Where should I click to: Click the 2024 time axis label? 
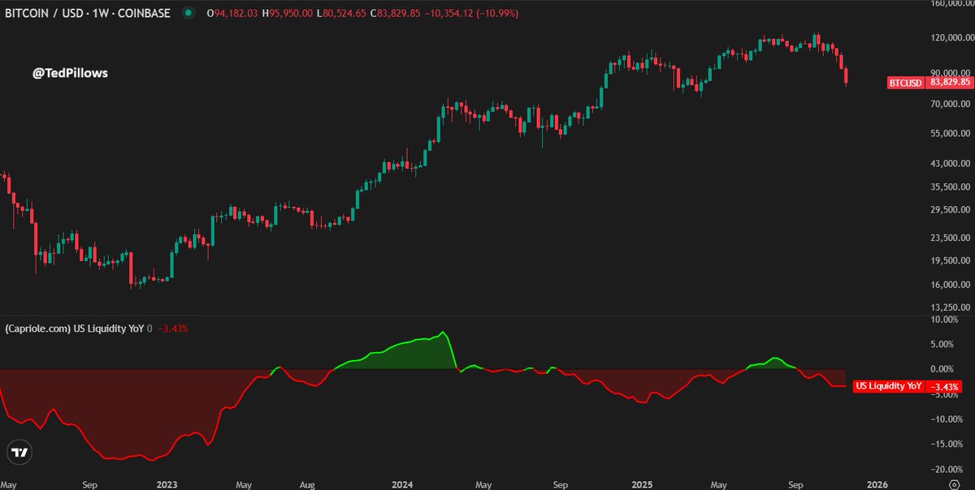pos(404,484)
